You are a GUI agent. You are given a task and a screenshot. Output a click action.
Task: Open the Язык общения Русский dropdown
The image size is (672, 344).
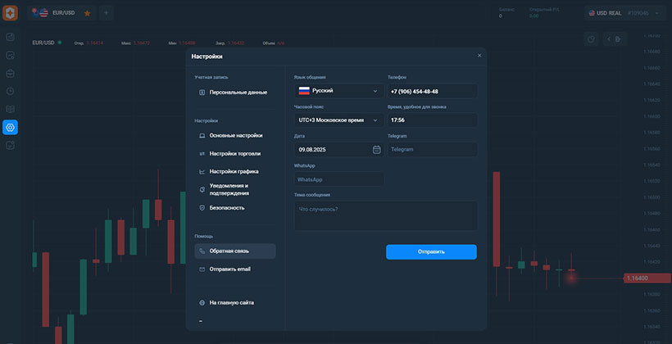(339, 91)
